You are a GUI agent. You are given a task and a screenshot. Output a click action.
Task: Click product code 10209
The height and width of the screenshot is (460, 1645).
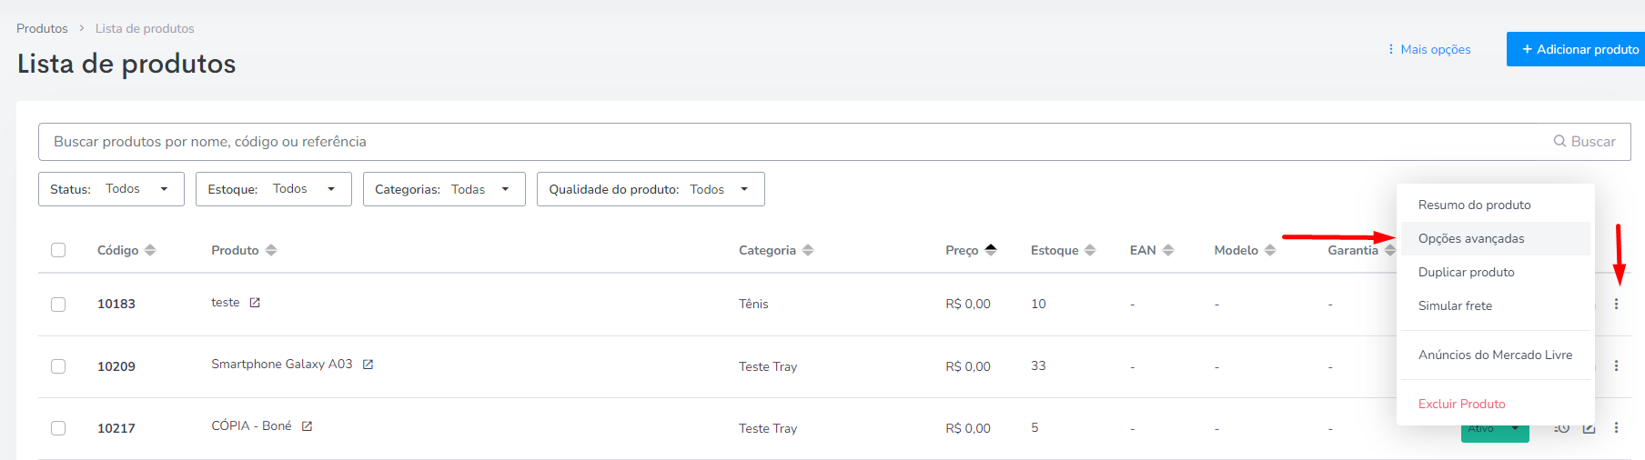click(x=116, y=366)
